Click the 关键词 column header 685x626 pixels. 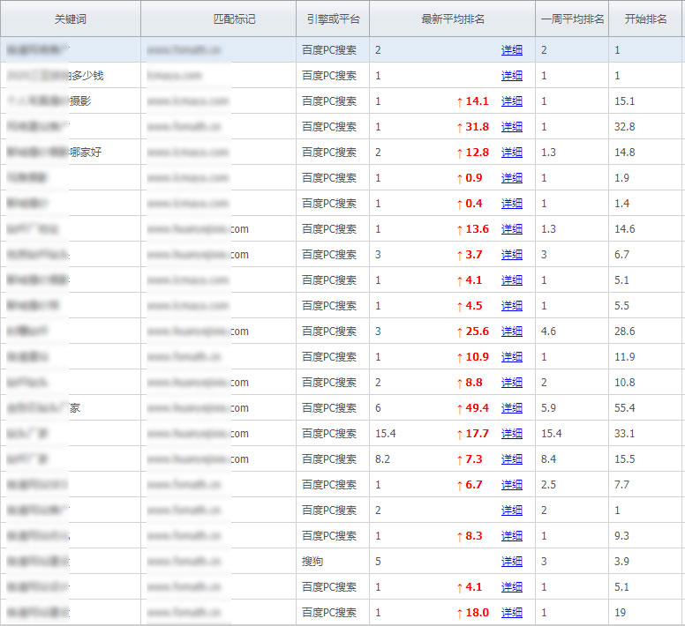[71, 19]
